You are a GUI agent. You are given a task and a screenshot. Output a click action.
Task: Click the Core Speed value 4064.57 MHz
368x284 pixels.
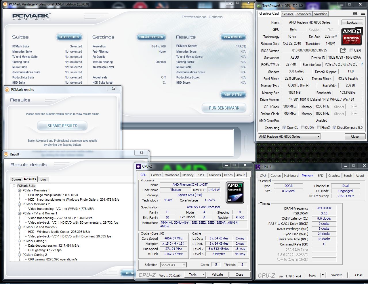click(x=173, y=238)
